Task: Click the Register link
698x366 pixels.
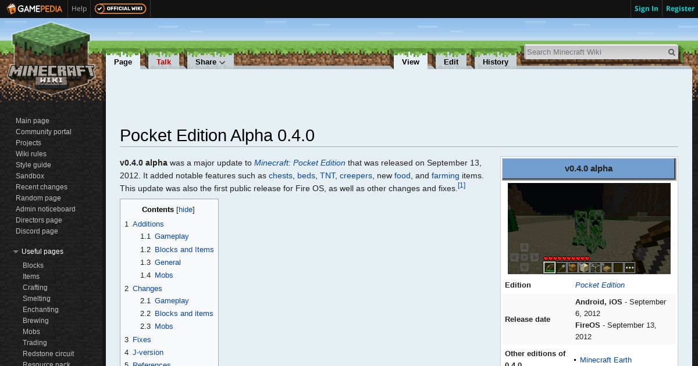Action: (x=680, y=9)
